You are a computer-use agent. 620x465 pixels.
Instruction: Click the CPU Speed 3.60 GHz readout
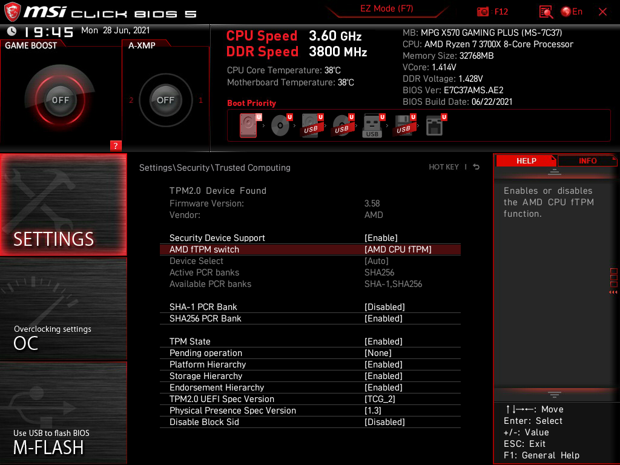click(x=294, y=36)
